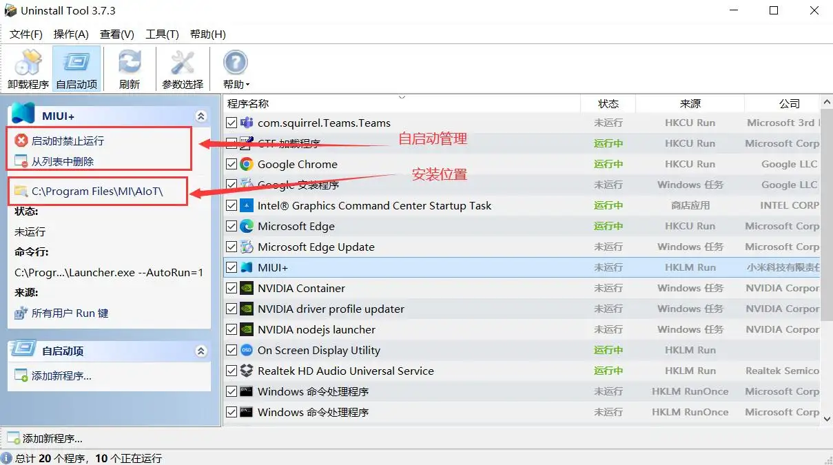833x465 pixels.
Task: Toggle the On Screen Display Utility checkbox
Action: [232, 350]
